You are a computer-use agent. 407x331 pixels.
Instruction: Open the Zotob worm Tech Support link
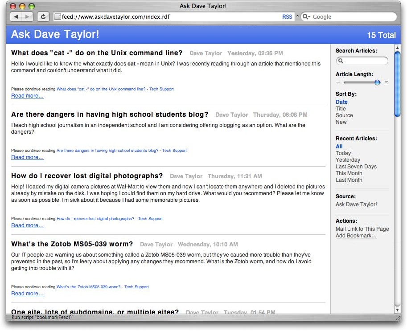click(x=103, y=287)
